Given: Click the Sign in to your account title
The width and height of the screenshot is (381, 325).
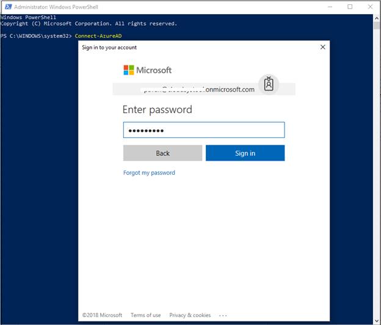Looking at the screenshot, I should click(x=109, y=48).
